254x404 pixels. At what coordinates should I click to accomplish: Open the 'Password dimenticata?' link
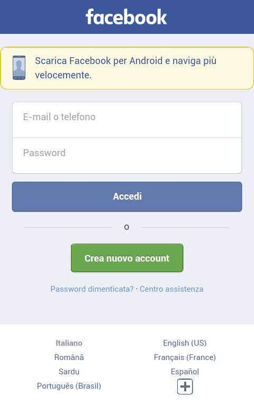[x=92, y=289]
